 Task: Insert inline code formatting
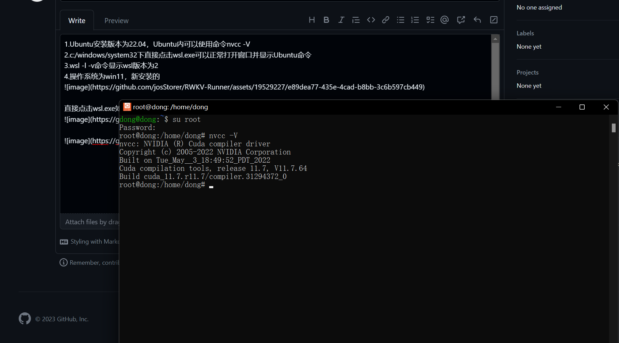click(371, 20)
